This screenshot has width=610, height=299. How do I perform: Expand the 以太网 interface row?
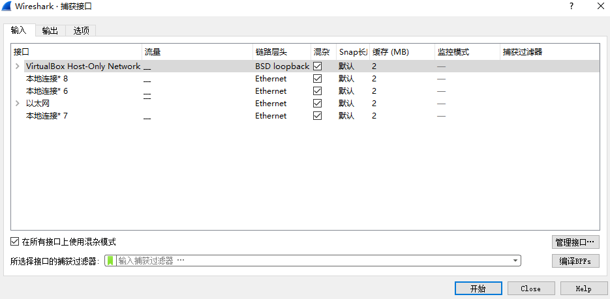[17, 104]
